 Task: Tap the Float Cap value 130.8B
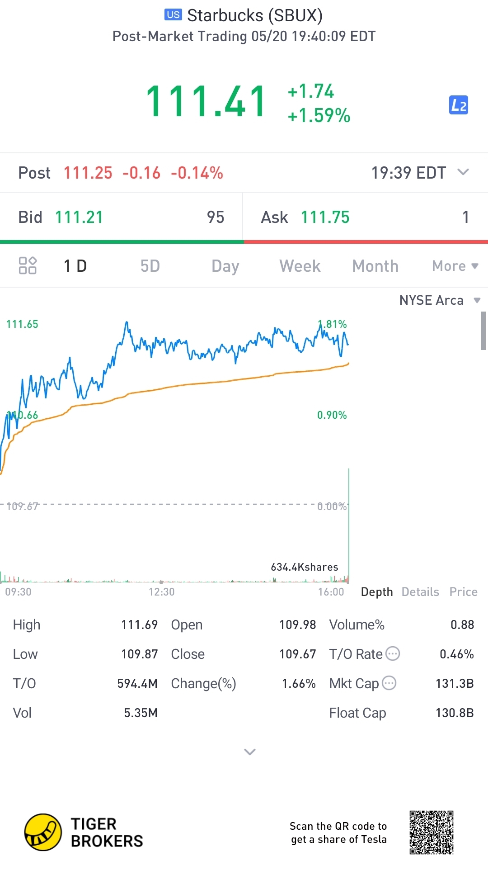(455, 713)
